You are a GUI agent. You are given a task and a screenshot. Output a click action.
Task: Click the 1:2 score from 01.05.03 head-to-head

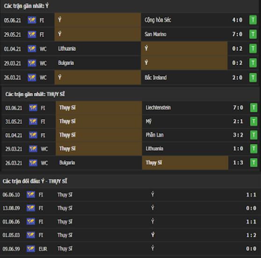pos(251,235)
